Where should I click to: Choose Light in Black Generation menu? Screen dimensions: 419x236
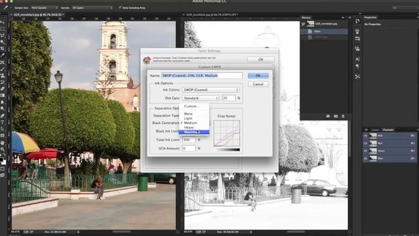tap(194, 118)
